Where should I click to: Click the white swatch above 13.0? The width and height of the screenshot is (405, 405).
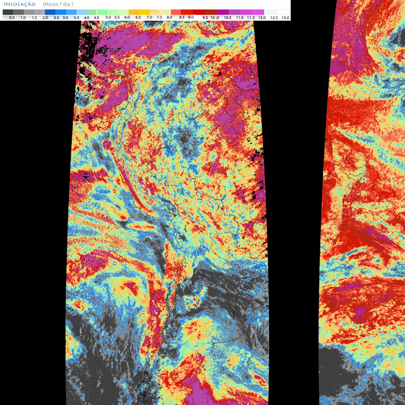click(283, 12)
